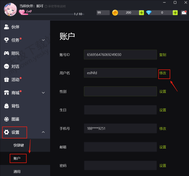
Task: Select the 通用 general submenu item
Action: (17, 172)
